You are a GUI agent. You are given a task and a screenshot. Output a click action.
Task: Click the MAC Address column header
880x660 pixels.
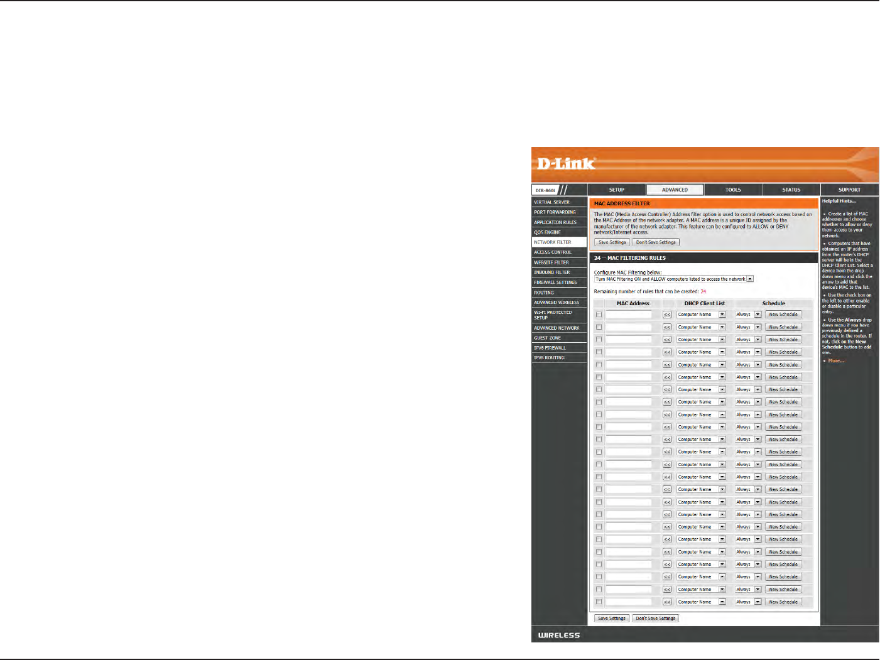pos(633,303)
